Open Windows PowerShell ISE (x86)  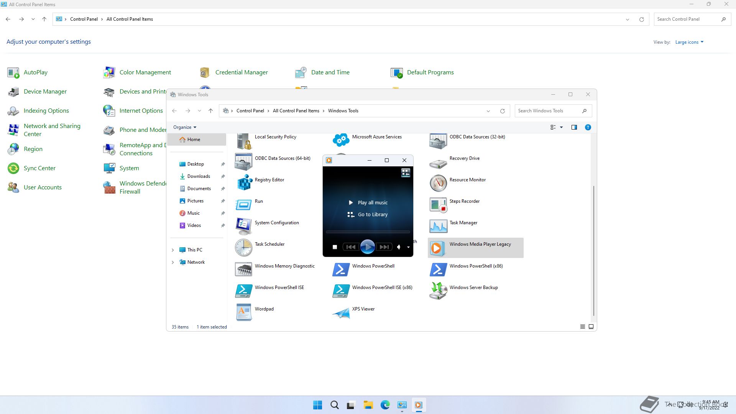pos(373,290)
